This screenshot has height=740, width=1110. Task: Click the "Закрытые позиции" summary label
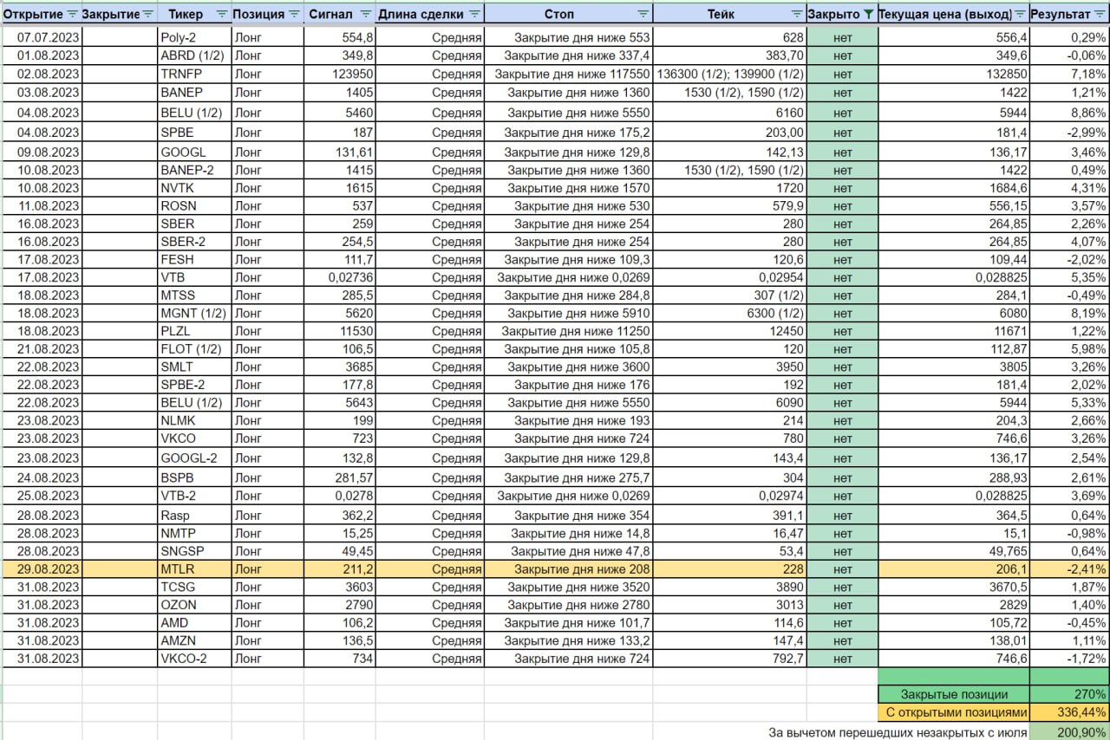tap(954, 694)
